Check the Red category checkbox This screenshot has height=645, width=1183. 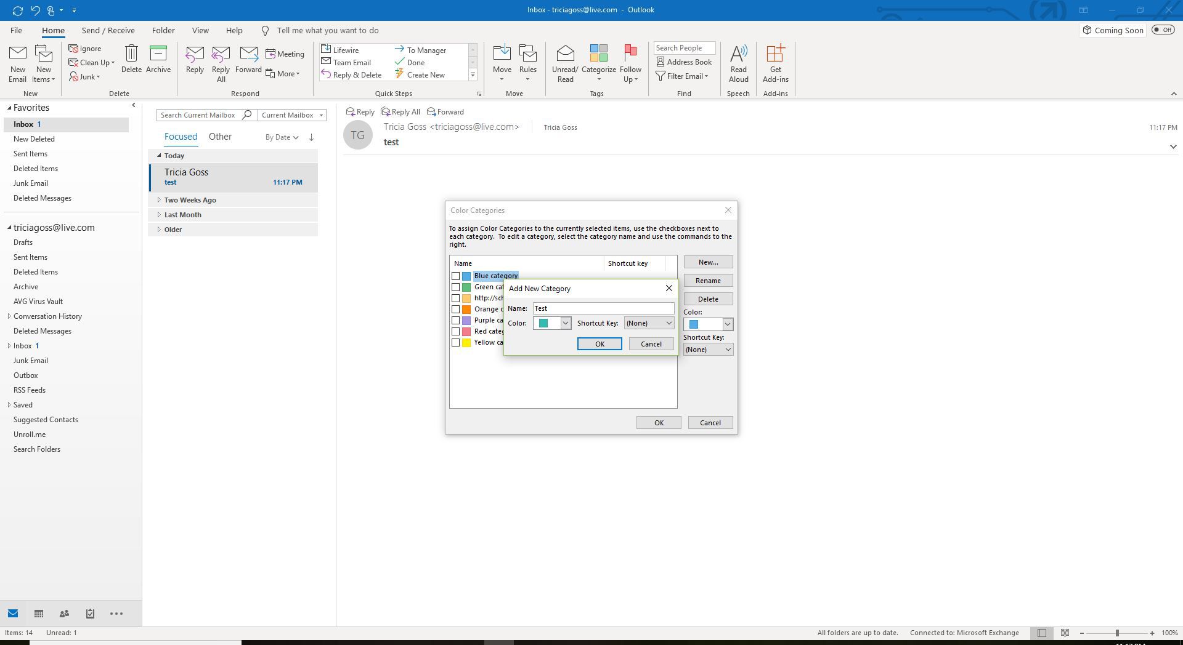[x=456, y=332]
